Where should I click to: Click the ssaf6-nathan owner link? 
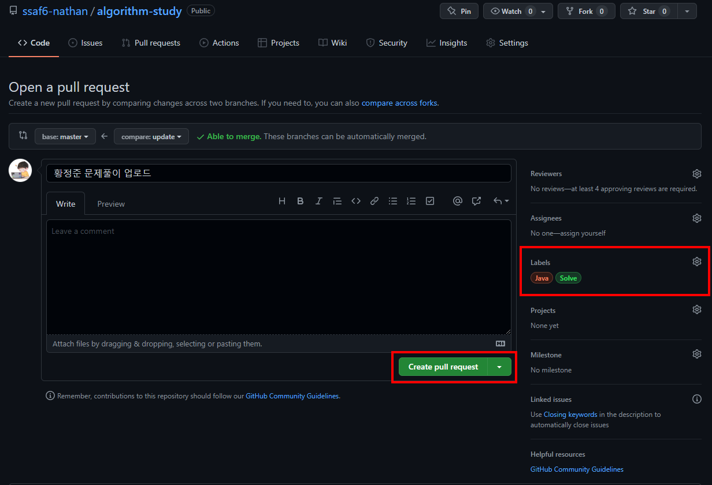[x=55, y=11]
